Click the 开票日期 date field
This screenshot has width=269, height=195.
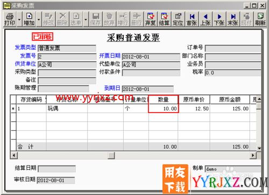[151, 57]
